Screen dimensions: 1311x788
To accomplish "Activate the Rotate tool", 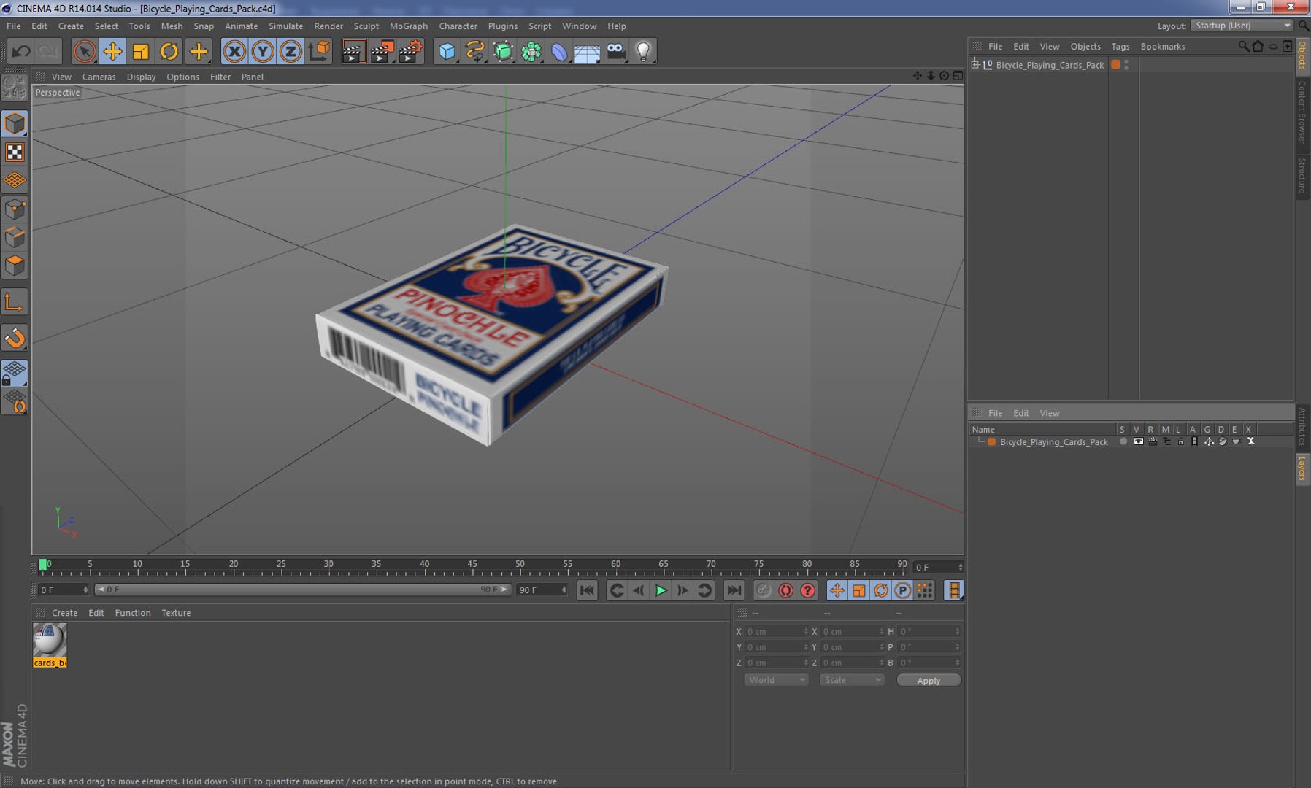I will click(169, 51).
